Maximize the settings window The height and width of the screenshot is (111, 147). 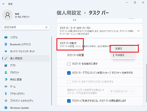click(x=135, y=3)
